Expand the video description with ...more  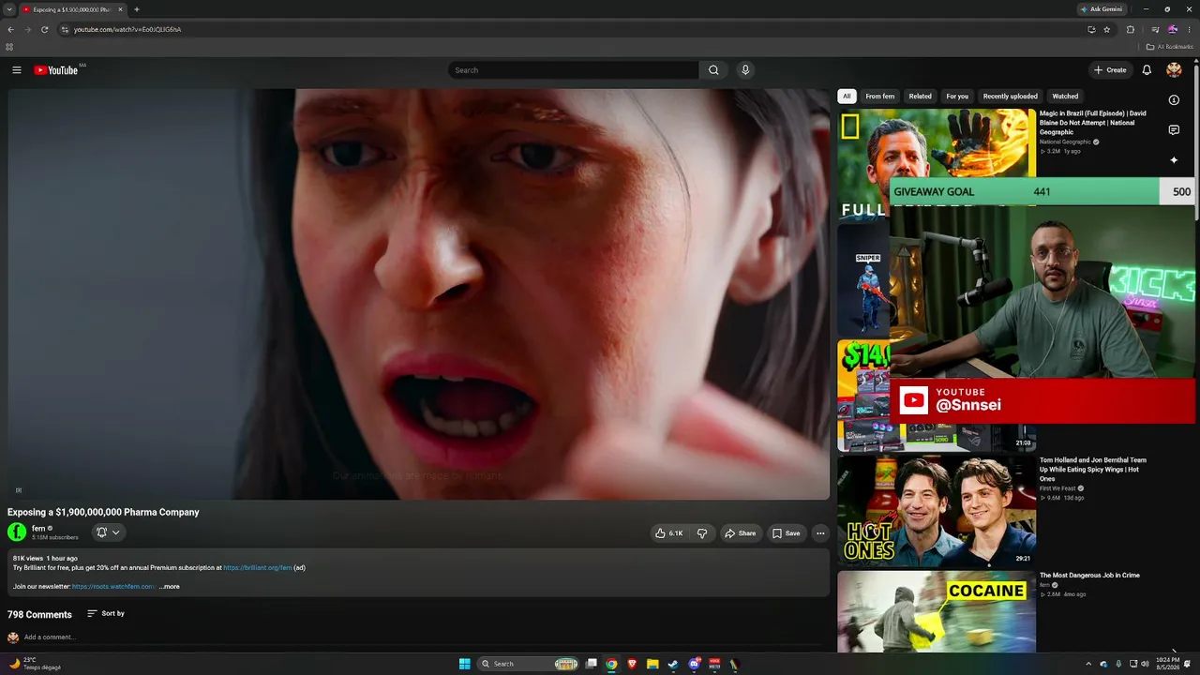(x=169, y=587)
